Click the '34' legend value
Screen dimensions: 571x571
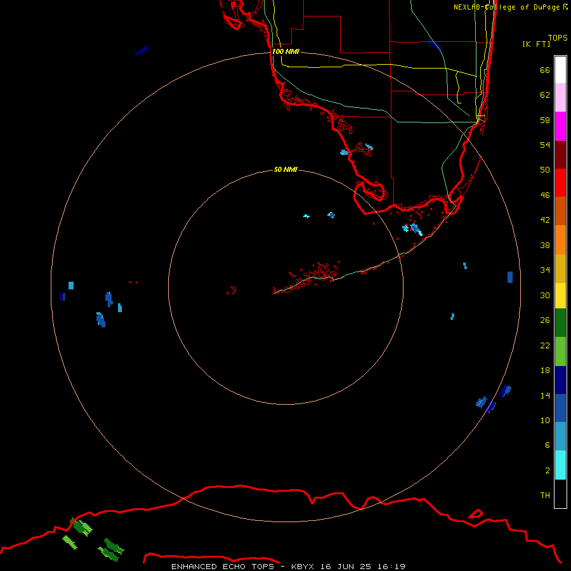[x=545, y=270]
